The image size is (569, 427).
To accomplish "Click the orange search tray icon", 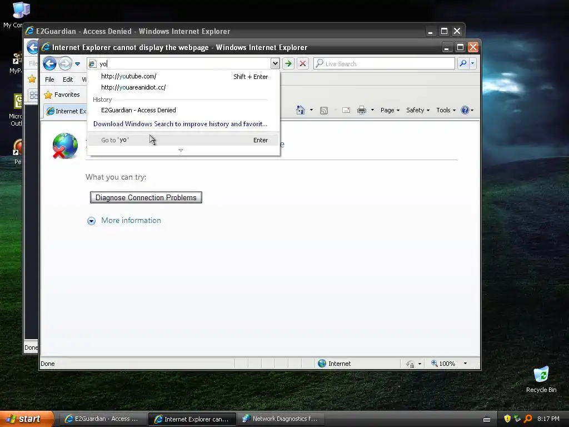I will (528, 419).
